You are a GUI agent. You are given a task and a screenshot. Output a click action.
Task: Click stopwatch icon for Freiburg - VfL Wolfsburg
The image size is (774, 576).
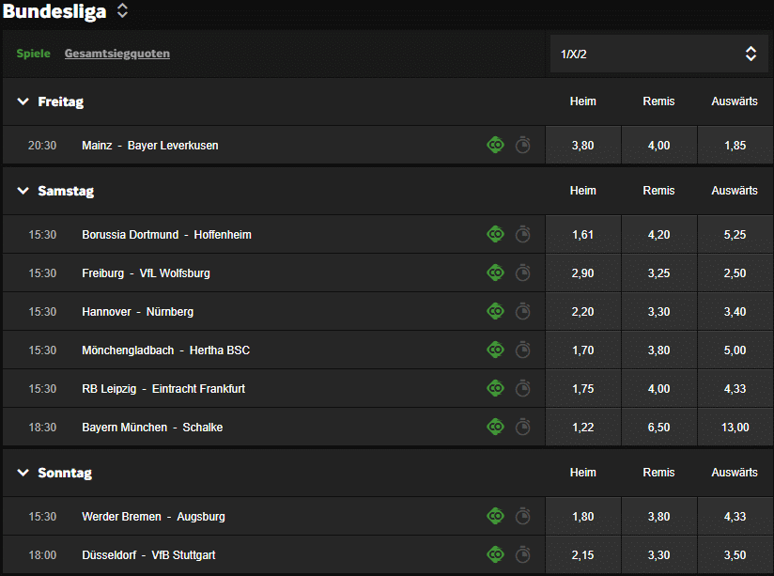tap(523, 272)
